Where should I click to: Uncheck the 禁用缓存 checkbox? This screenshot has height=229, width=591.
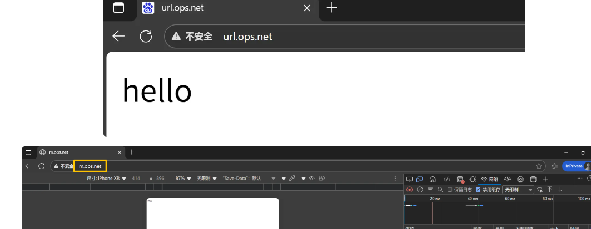point(478,190)
